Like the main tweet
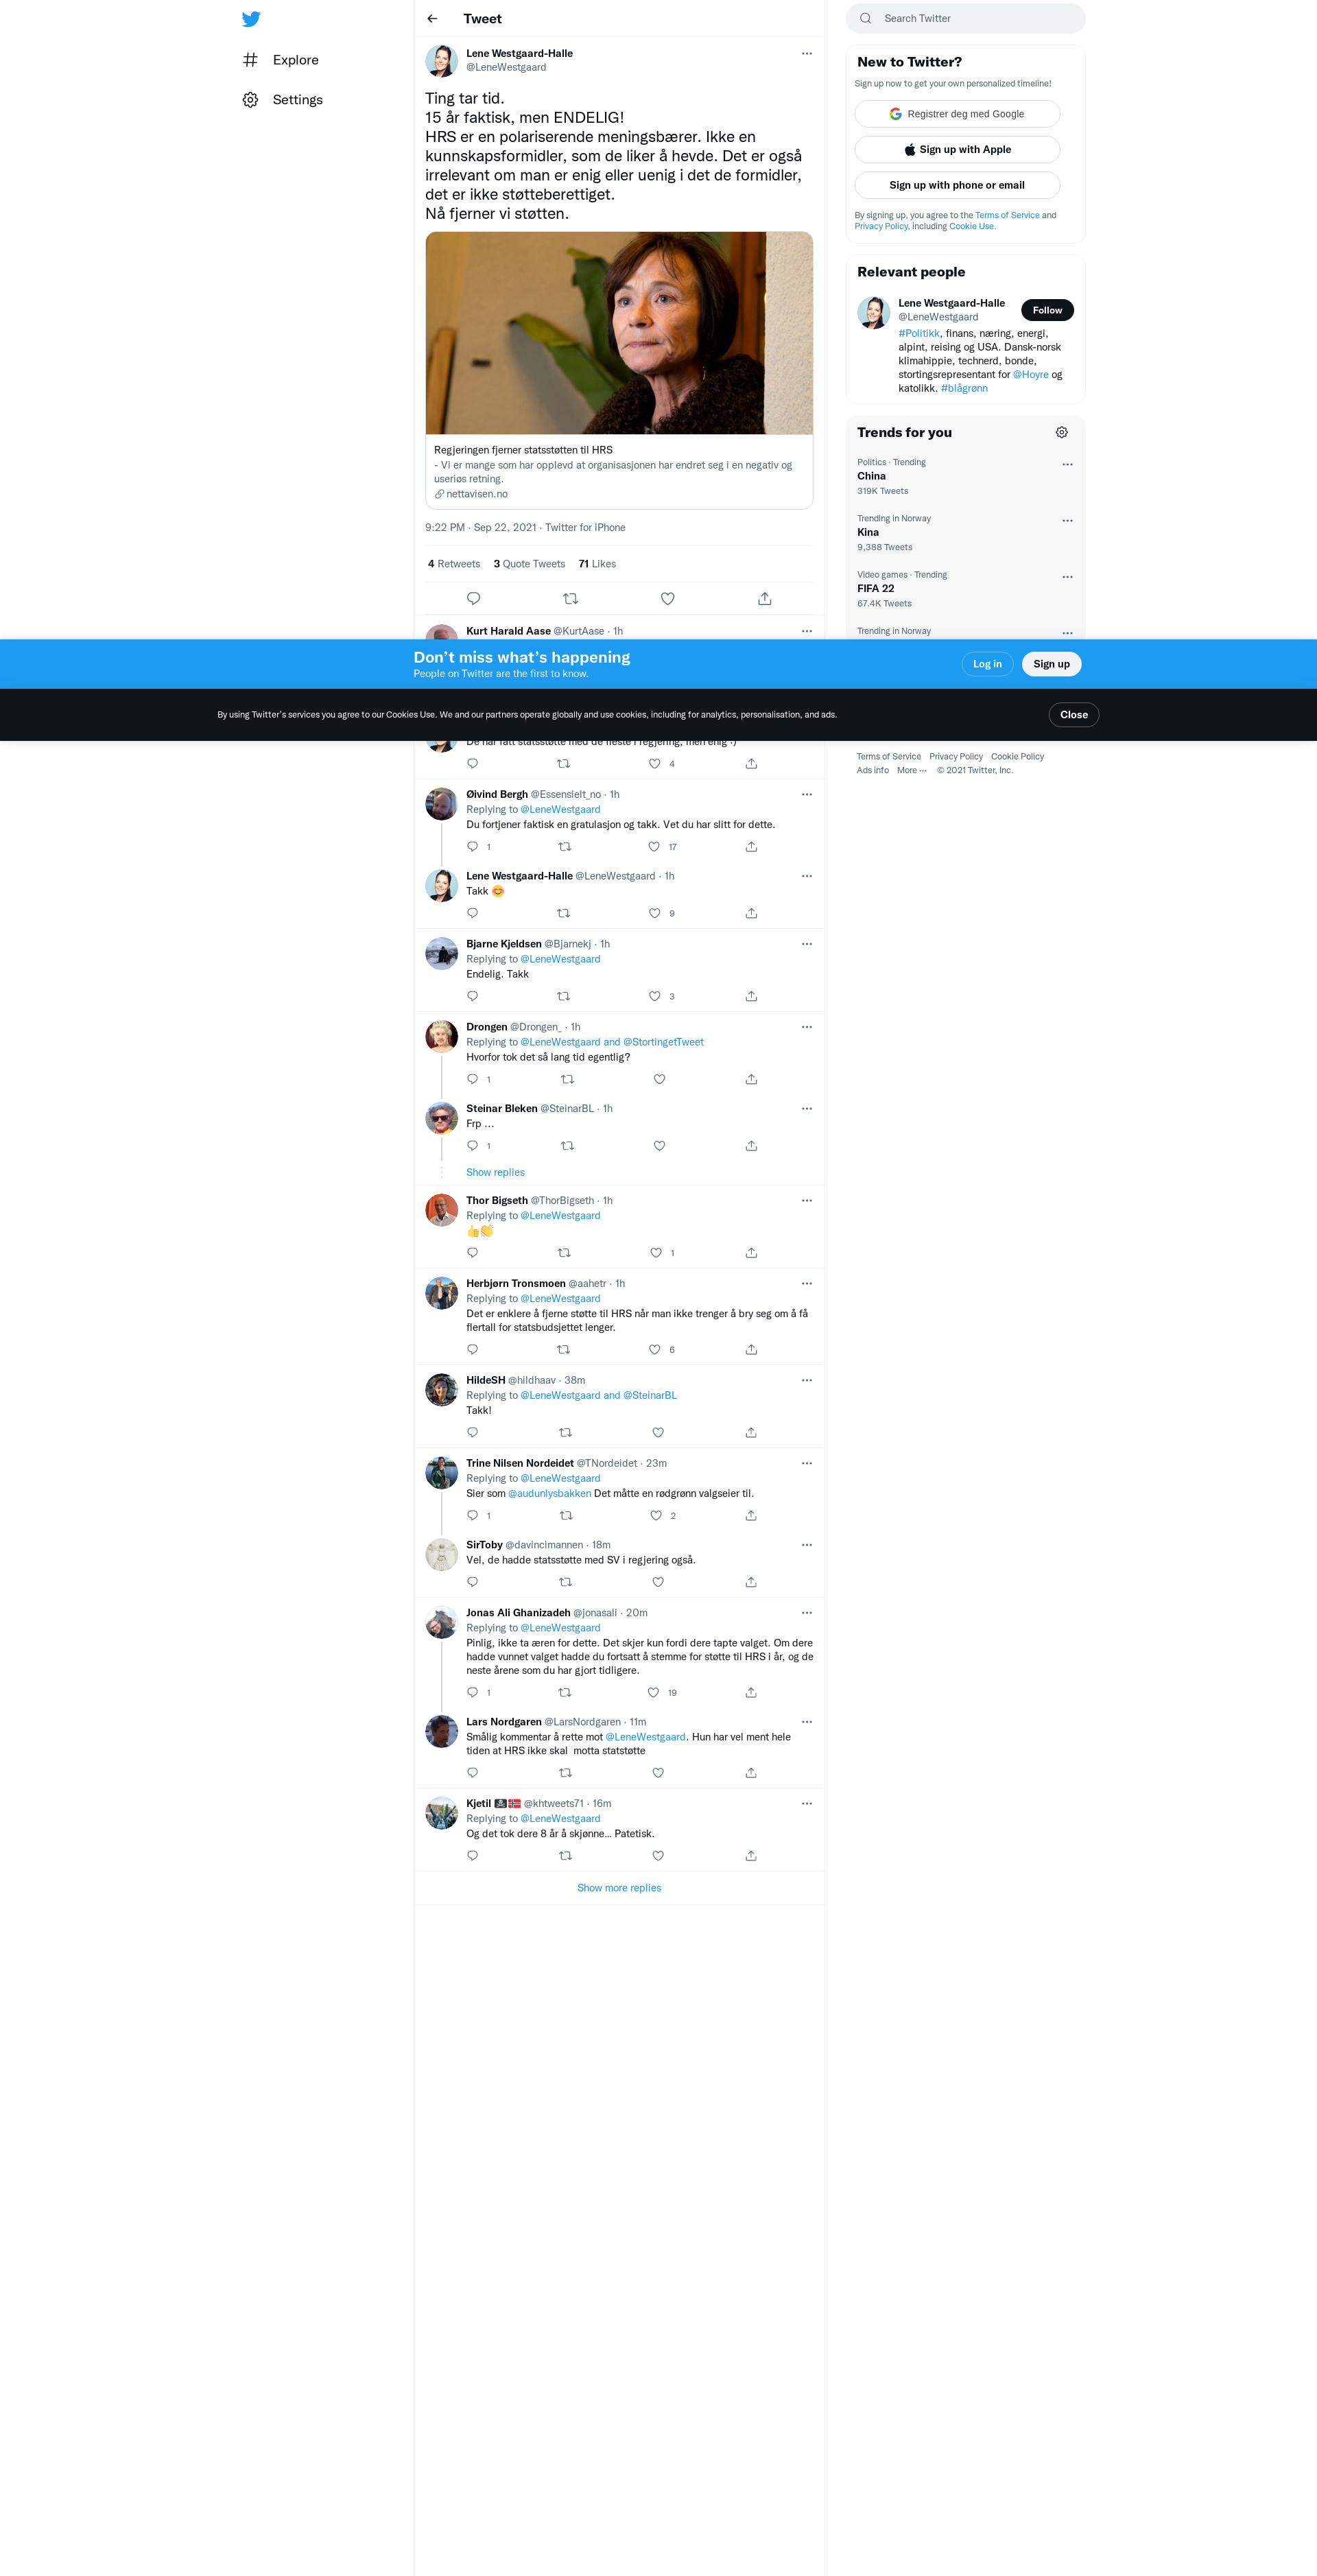This screenshot has height=2576, width=1317. pyautogui.click(x=668, y=599)
